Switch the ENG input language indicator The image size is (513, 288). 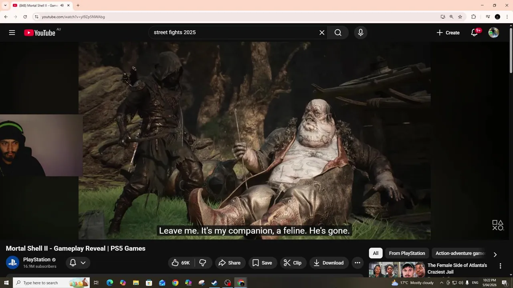coord(475,283)
